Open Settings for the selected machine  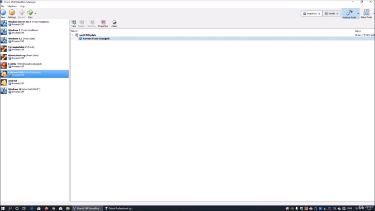12,14
